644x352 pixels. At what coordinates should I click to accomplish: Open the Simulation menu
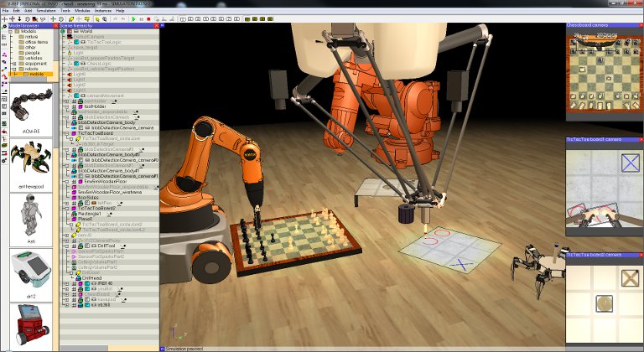pyautogui.click(x=45, y=10)
